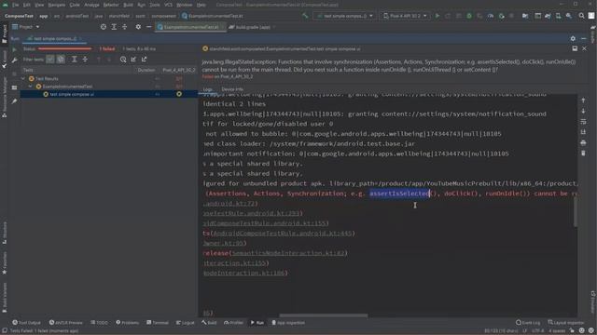Click the export test results icon
This screenshot has width=597, height=335.
click(145, 60)
